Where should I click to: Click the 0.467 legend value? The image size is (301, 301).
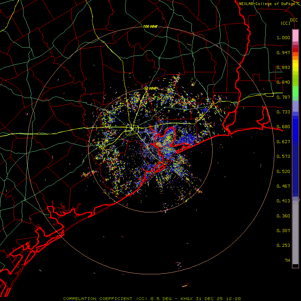283,186
